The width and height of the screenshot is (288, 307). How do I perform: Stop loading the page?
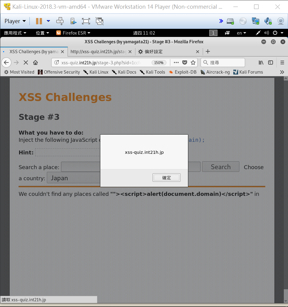tap(26, 62)
